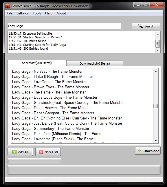Click the log panel scroll up arrow
The image size is (167, 187).
tap(158, 34)
